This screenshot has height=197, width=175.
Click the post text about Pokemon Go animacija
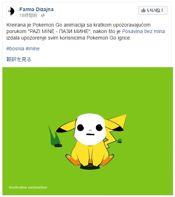coord(86,31)
